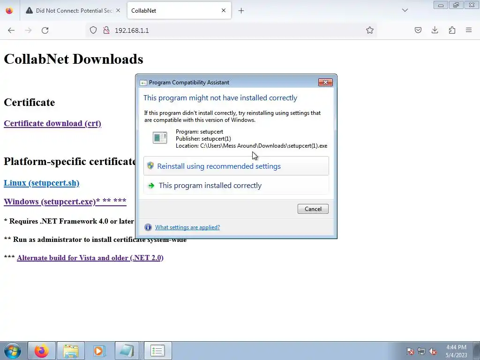
Task: Download the Linux setupcert.sh link
Action: coord(41,183)
